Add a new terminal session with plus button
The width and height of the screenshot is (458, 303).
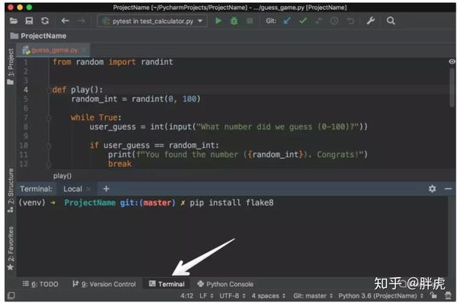tap(106, 189)
